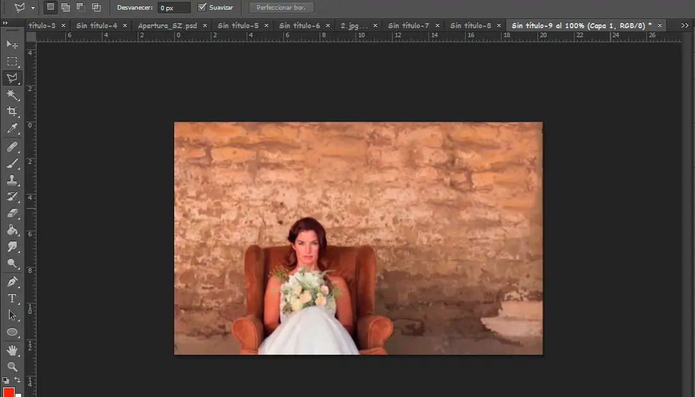Activate the Hand tool
The width and height of the screenshot is (695, 397).
pyautogui.click(x=12, y=350)
